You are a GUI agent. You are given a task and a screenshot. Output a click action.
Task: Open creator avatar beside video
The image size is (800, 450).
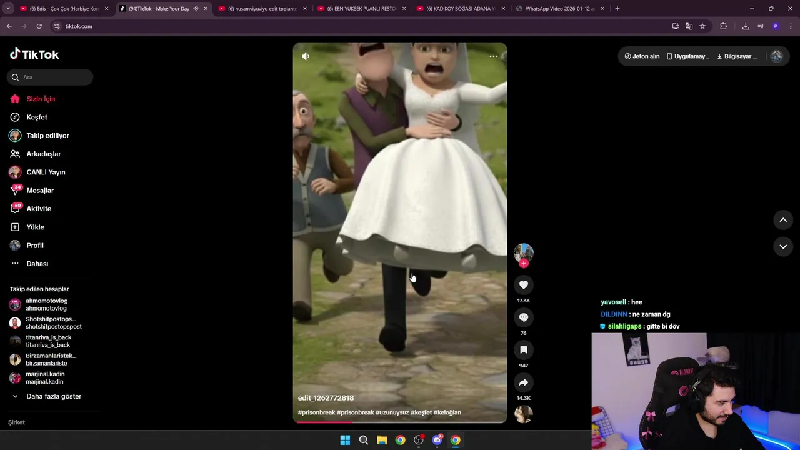click(x=524, y=252)
